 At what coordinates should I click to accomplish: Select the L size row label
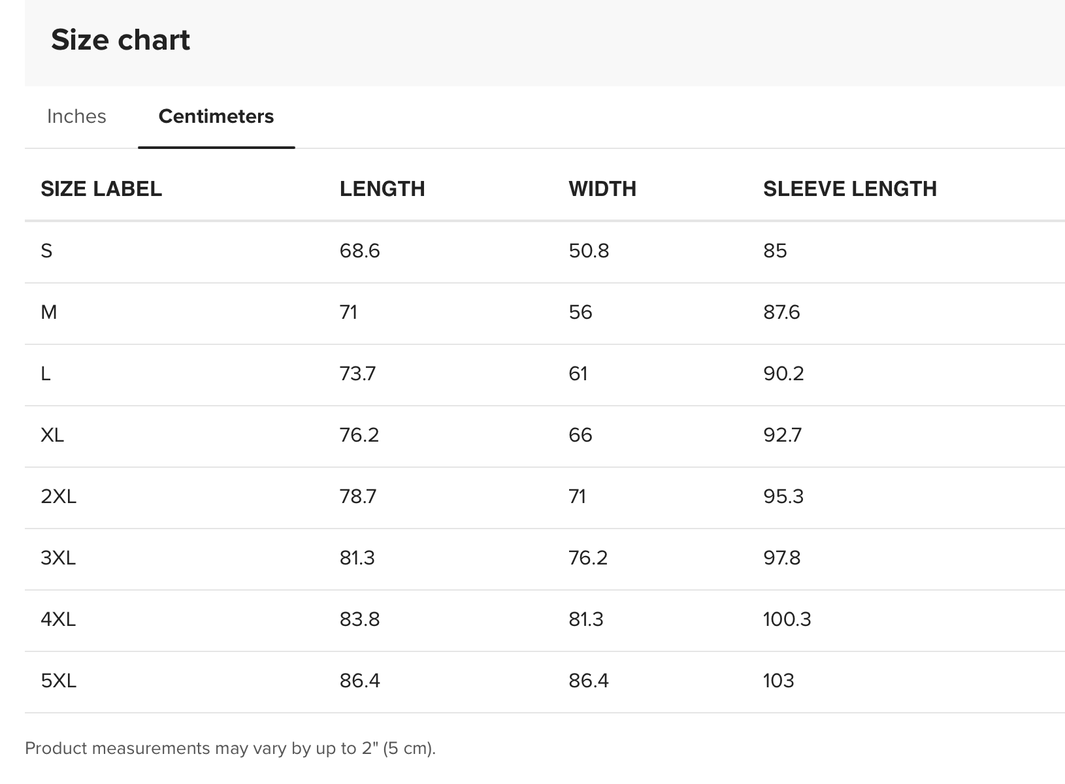(46, 374)
